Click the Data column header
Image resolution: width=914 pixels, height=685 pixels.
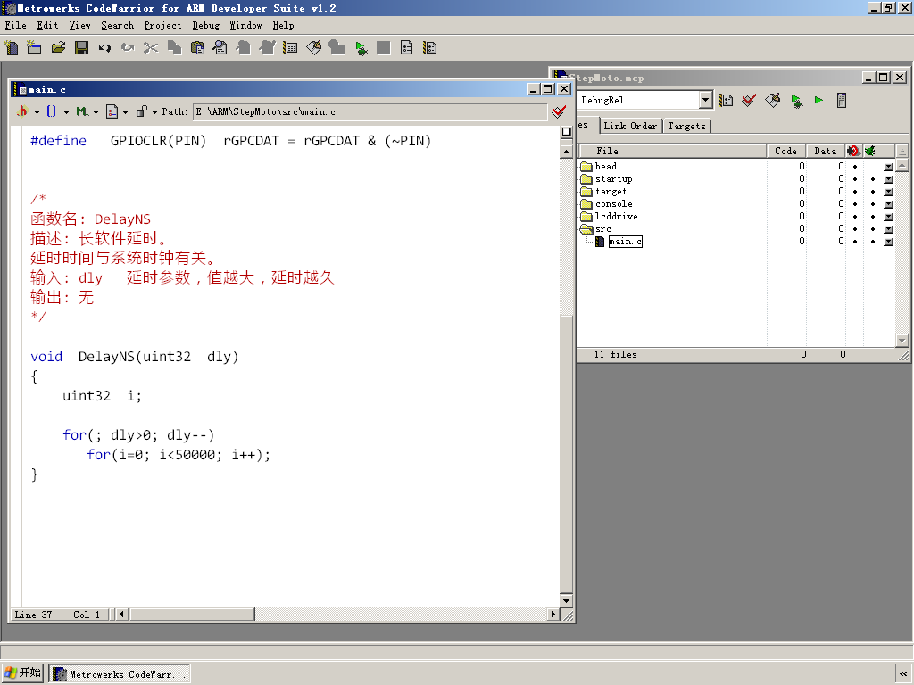coord(826,151)
